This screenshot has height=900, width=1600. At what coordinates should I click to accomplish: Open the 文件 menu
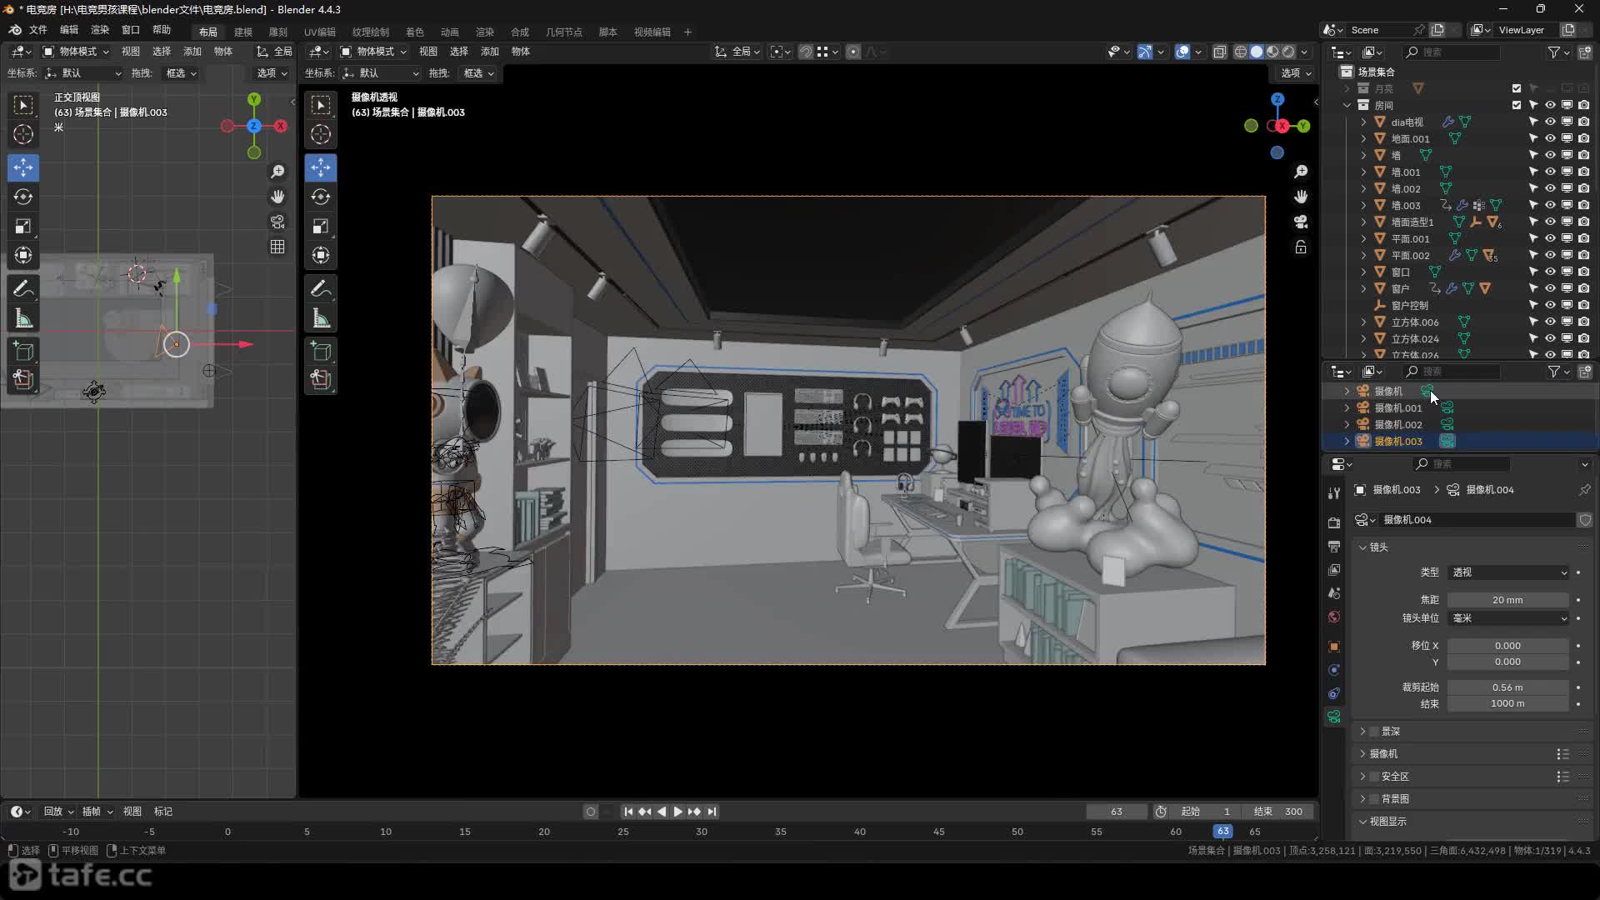pos(38,30)
